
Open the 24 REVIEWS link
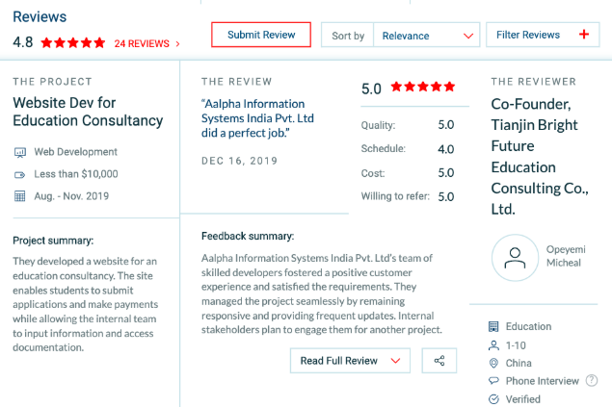146,43
